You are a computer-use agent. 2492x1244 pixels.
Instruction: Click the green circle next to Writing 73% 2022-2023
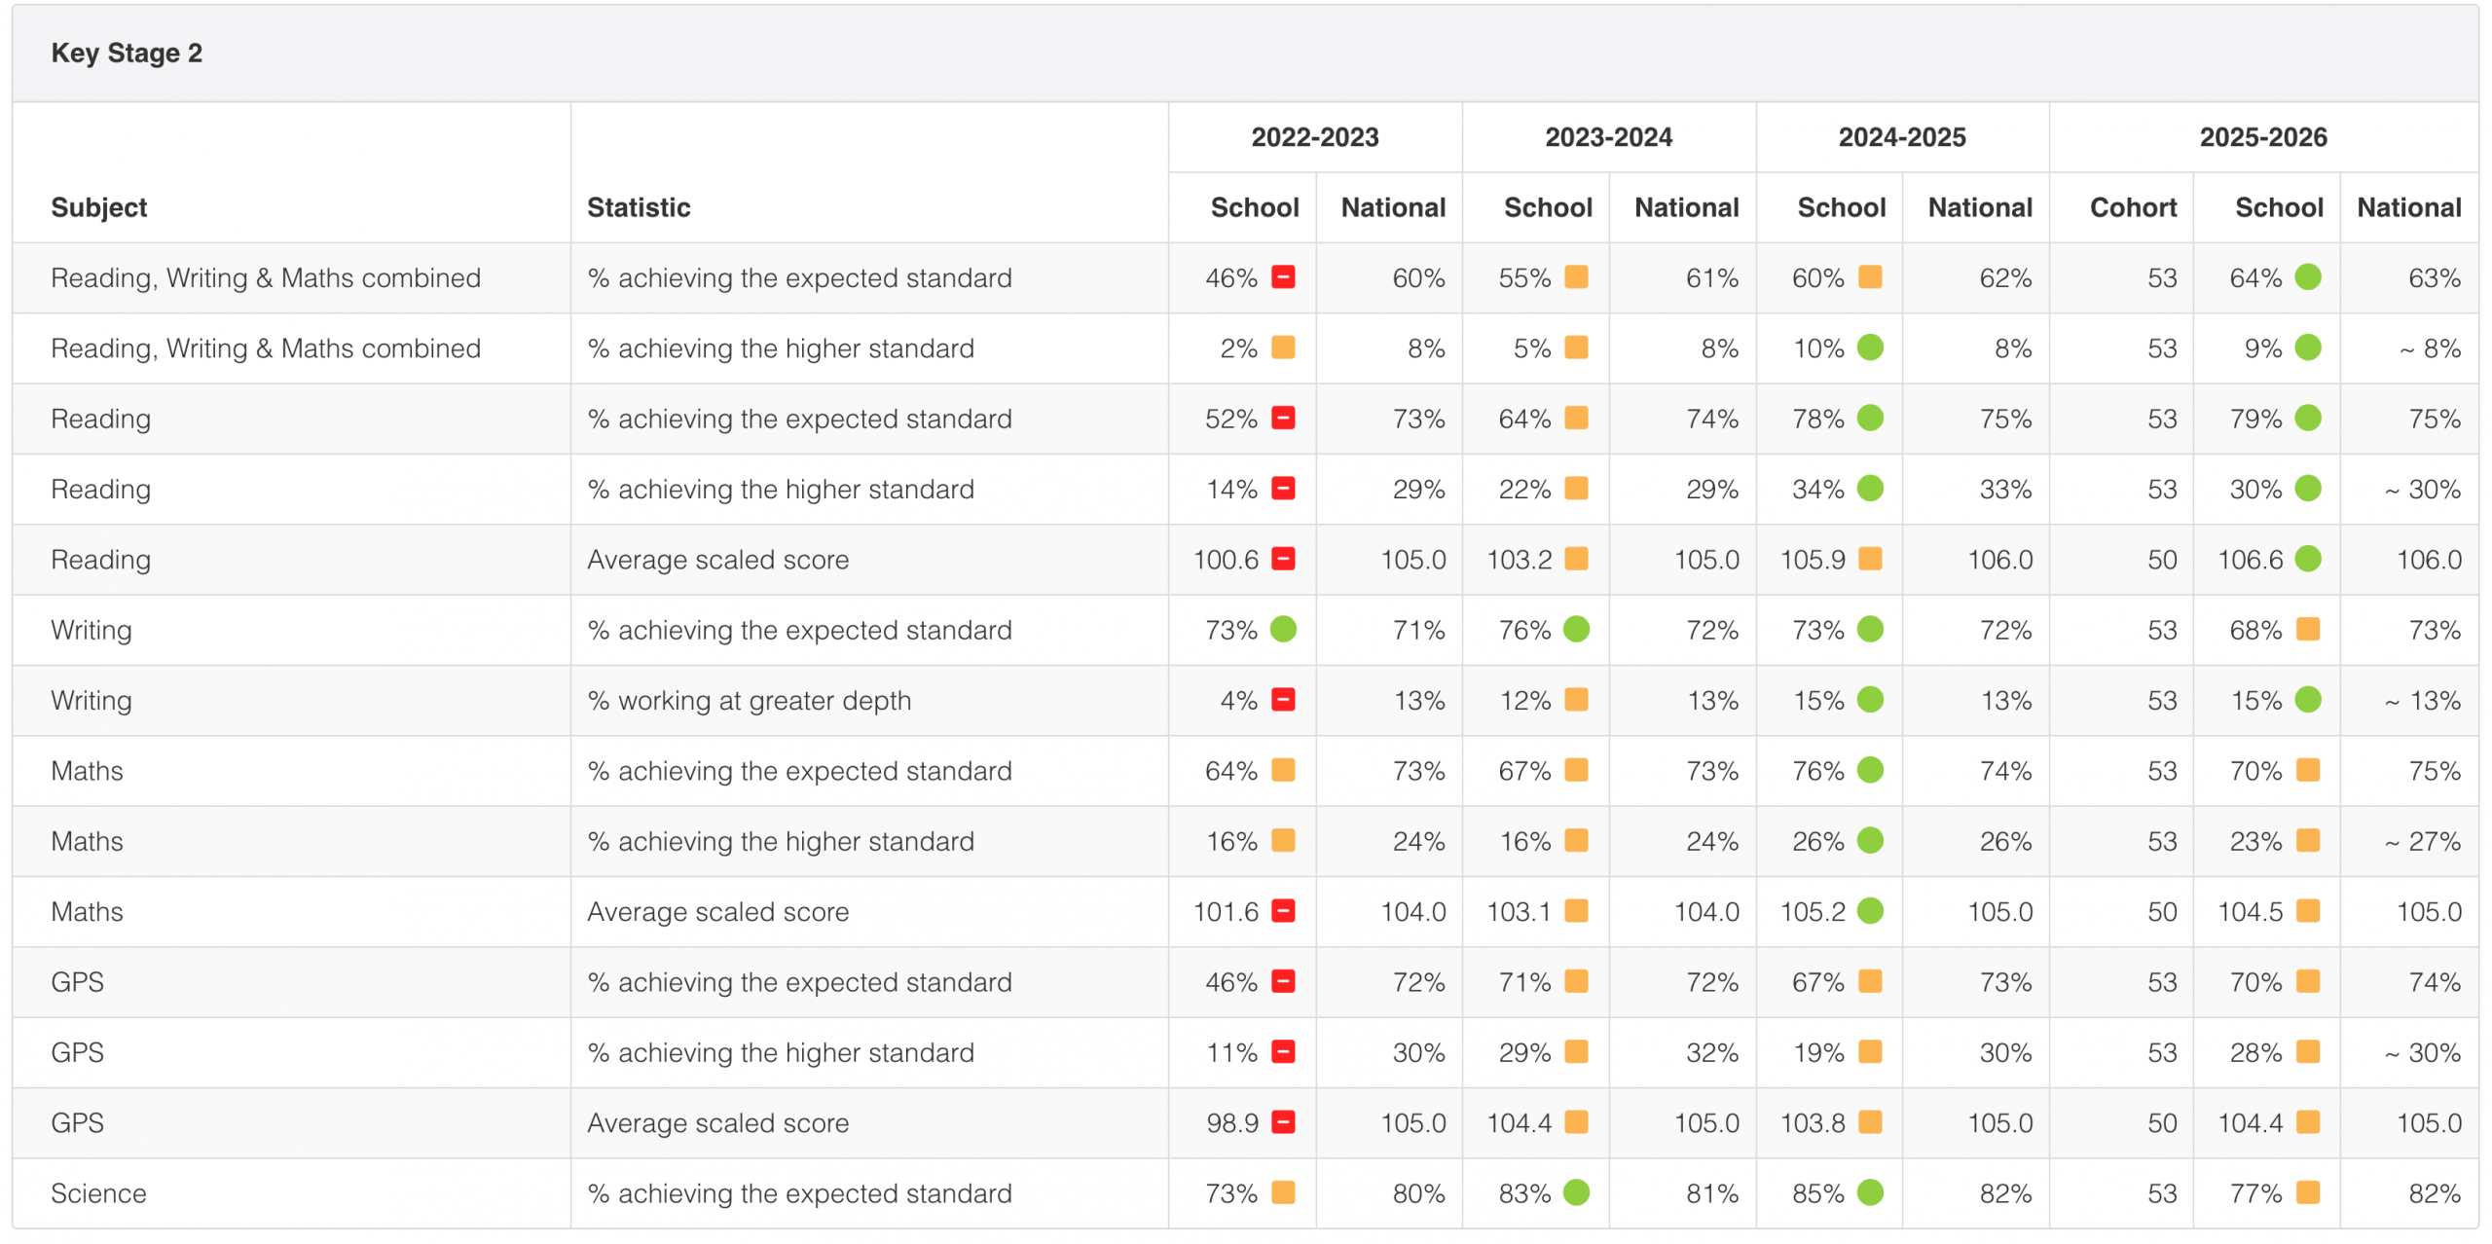click(1283, 630)
